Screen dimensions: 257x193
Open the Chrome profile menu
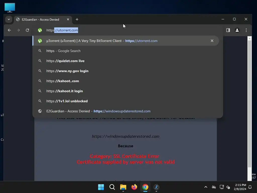237,30
